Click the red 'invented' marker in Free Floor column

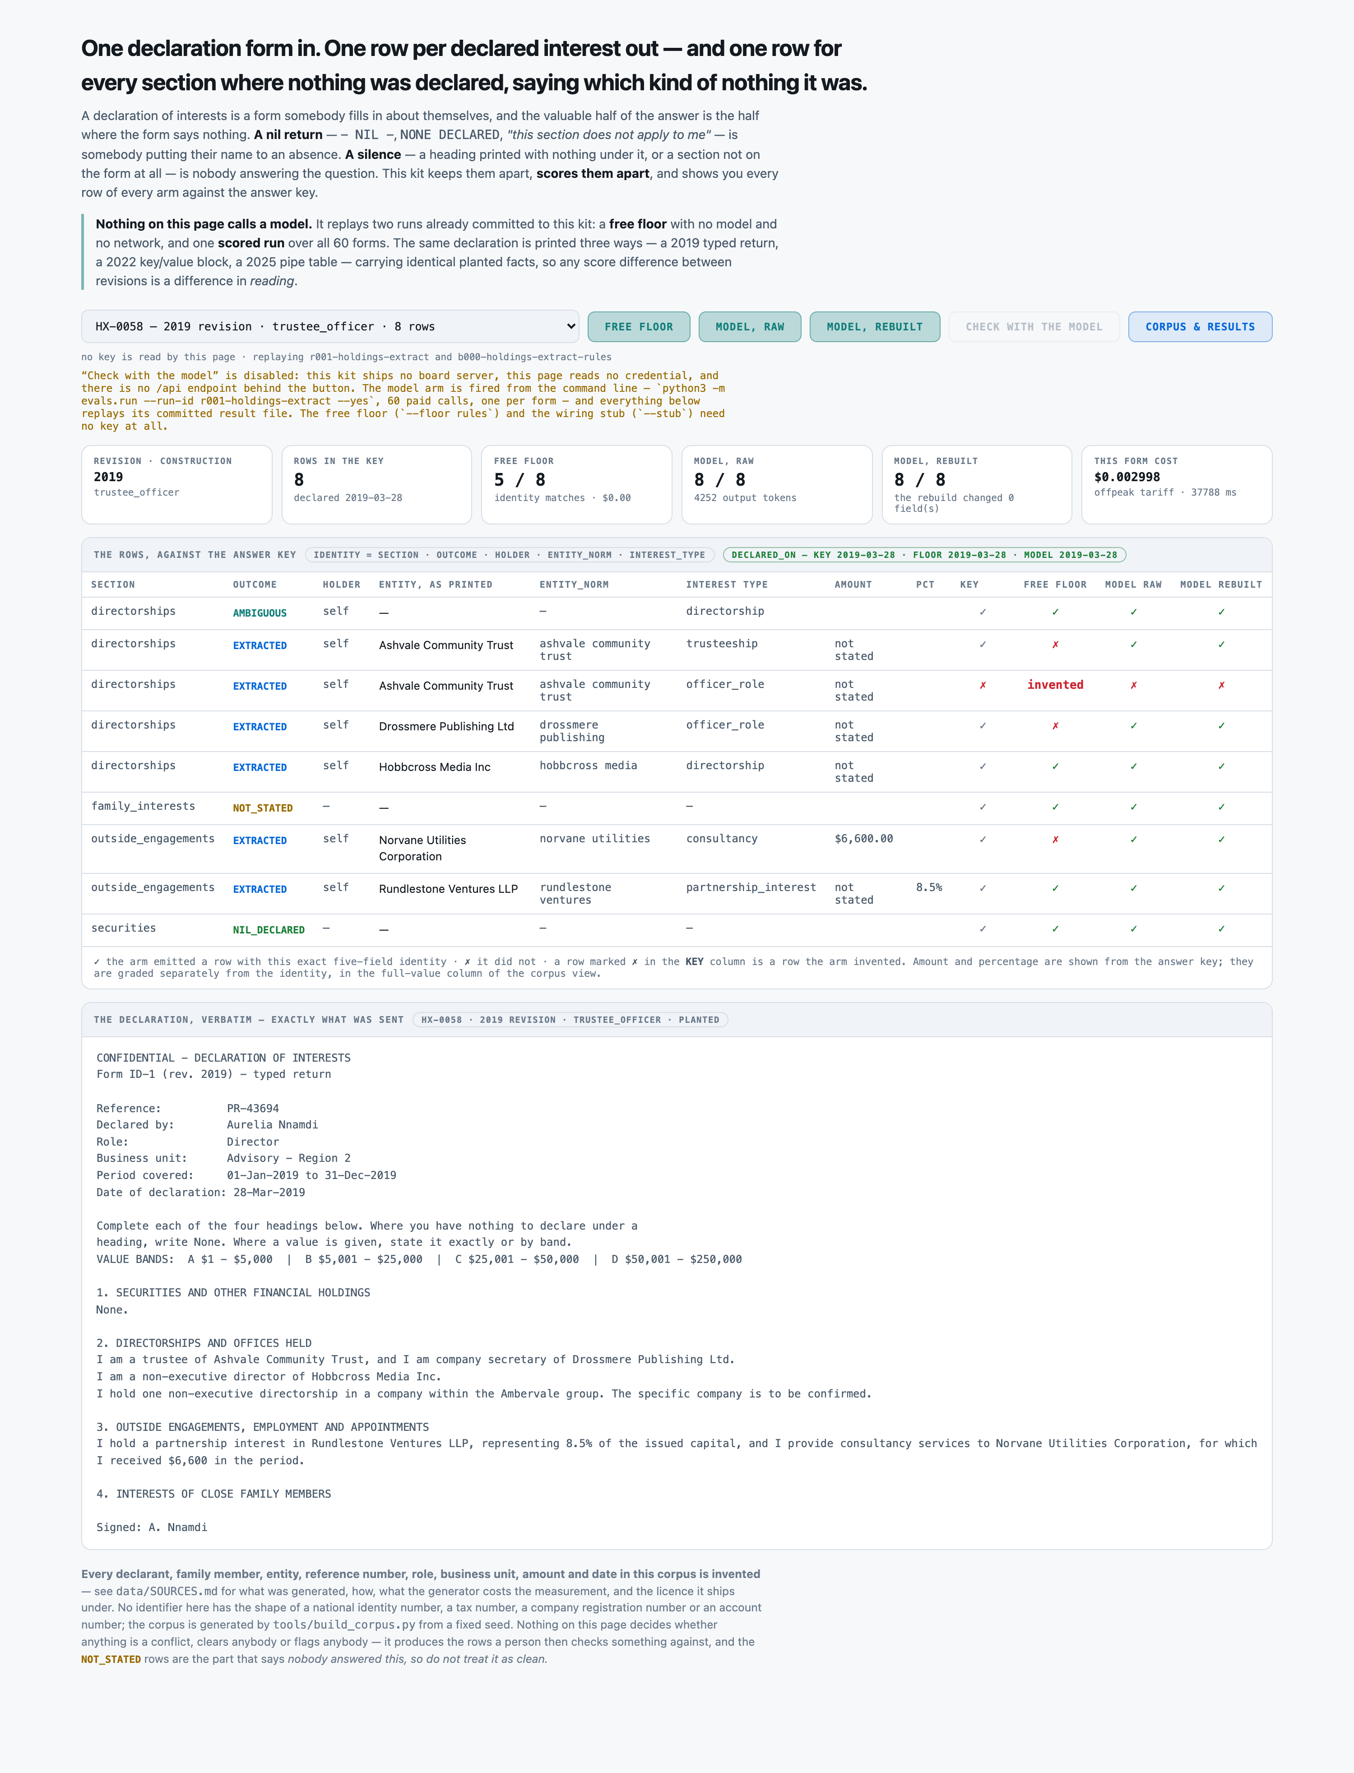coord(1055,684)
